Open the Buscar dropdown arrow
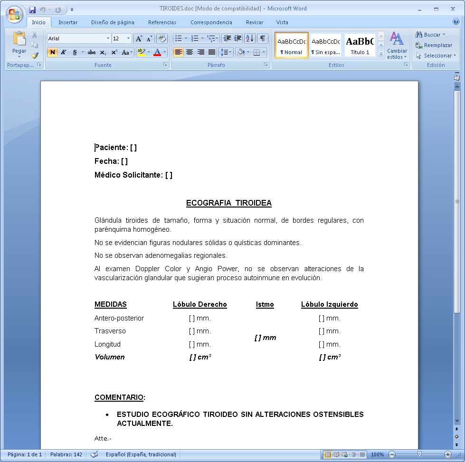Viewport: 465px width, 462px height. pos(444,35)
